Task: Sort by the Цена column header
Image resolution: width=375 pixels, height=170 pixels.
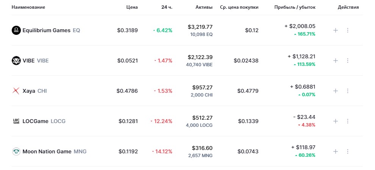Action: (132, 7)
